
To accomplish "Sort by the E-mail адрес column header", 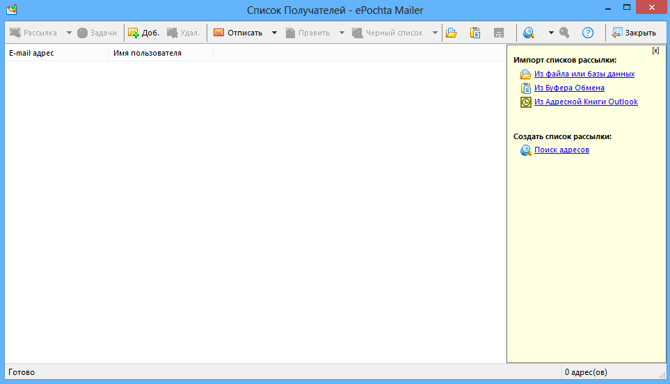I will [x=57, y=53].
